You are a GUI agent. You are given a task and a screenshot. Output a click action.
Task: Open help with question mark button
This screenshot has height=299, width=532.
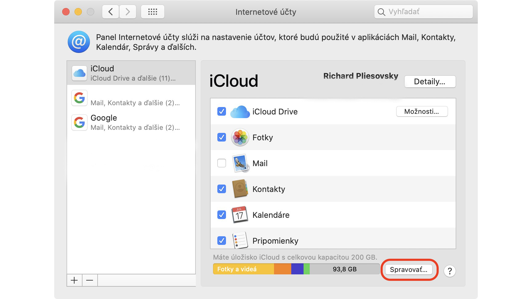point(450,271)
